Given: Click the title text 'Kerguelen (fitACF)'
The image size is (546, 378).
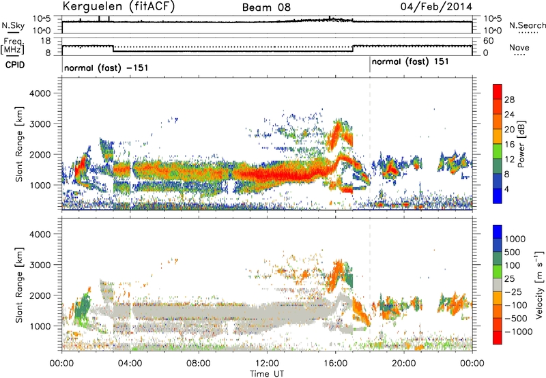Looking at the screenshot, I should click(x=119, y=7).
